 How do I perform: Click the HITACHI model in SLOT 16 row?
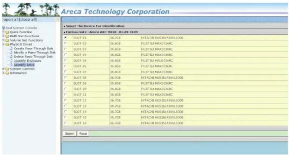[x=162, y=123]
